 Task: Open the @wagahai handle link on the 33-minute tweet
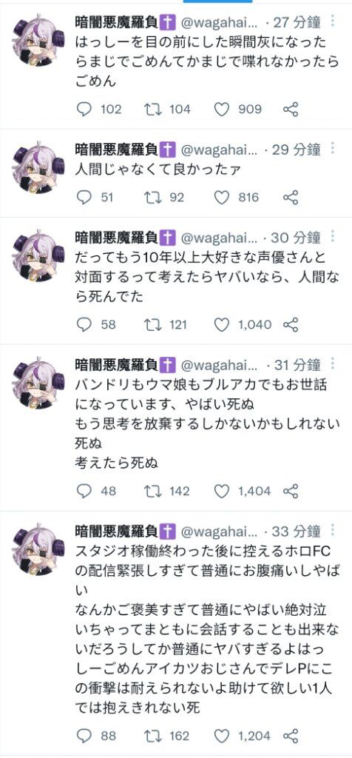click(x=219, y=531)
